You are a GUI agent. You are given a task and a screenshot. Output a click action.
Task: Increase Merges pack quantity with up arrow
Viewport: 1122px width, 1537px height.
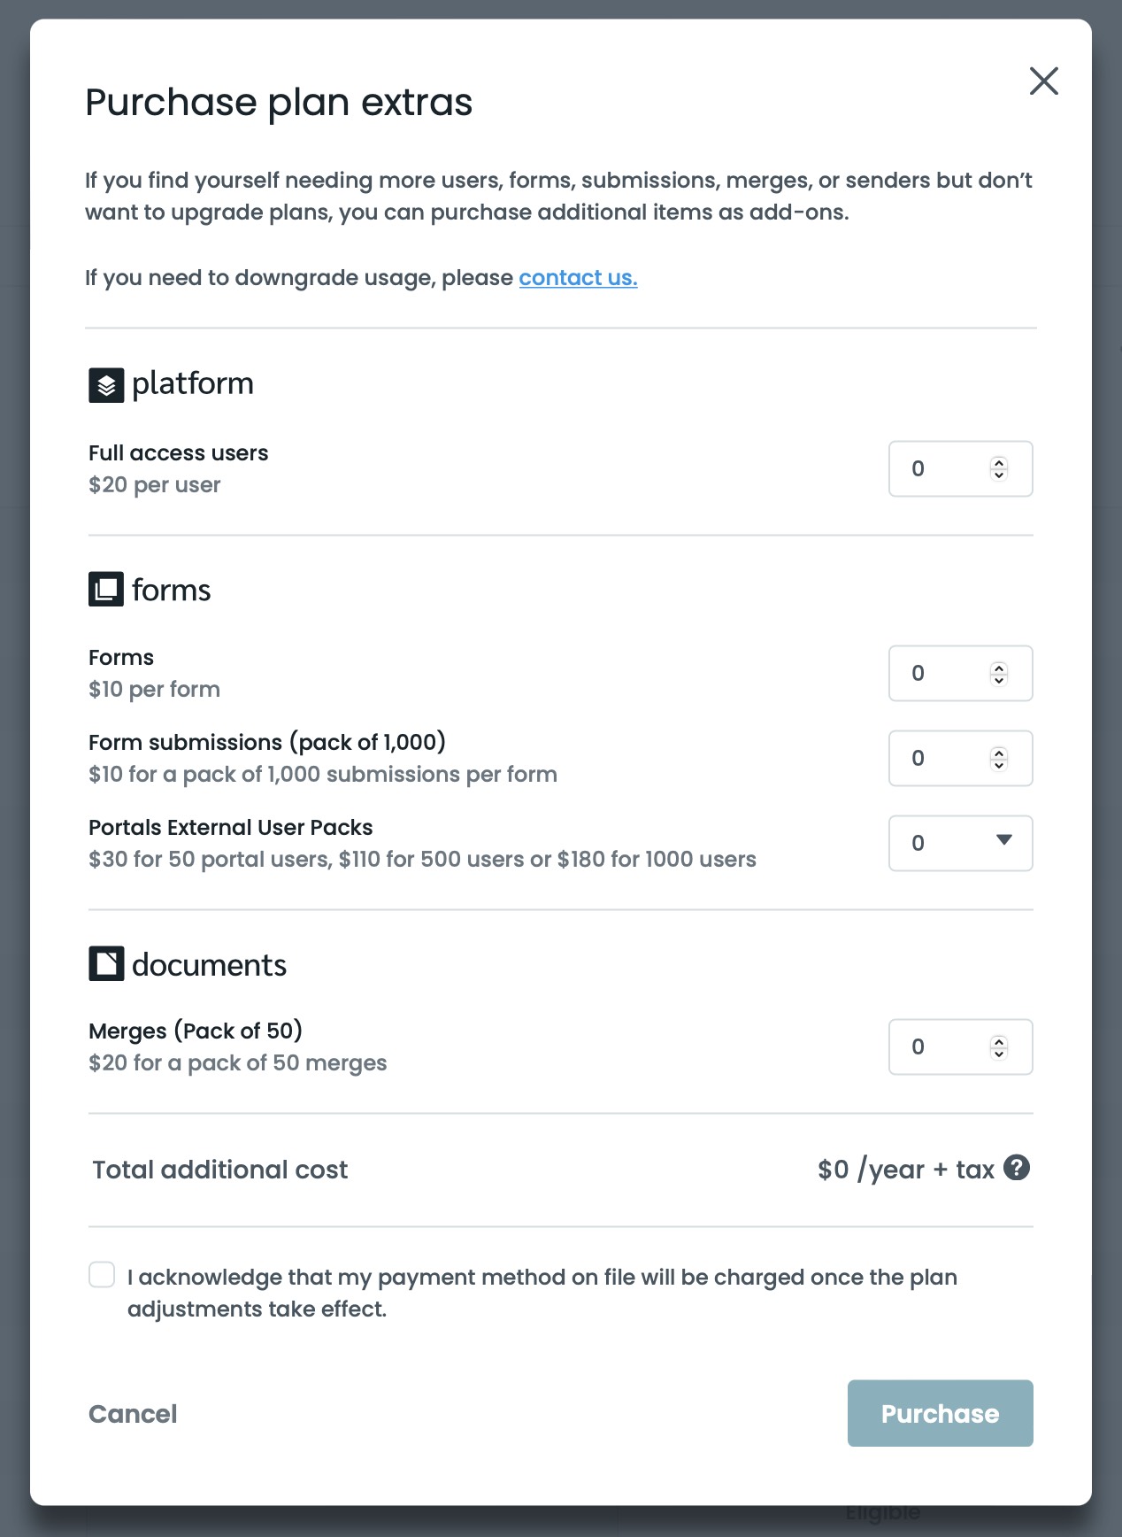point(999,1040)
